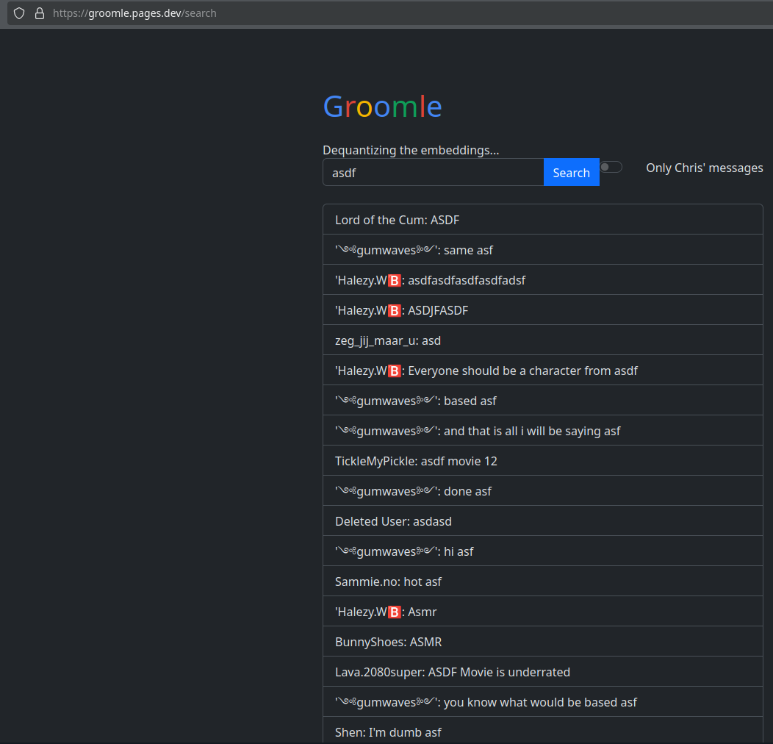Select the asdfasdfasdfasdfadsf result
This screenshot has height=744, width=773.
tap(543, 280)
